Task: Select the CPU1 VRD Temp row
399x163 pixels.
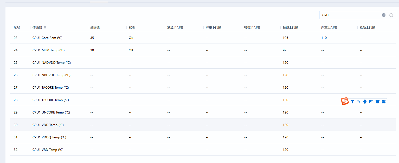Action: coord(48,150)
